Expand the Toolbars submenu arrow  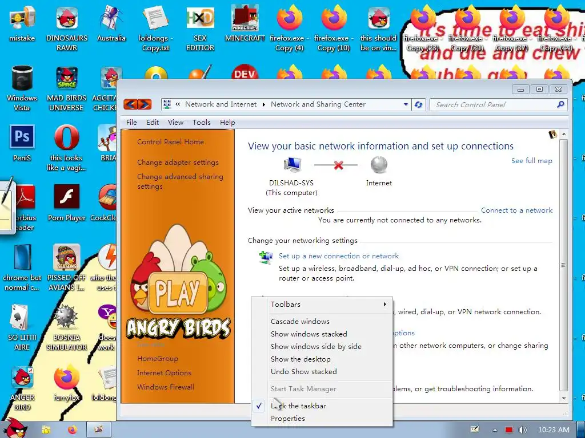pos(384,305)
